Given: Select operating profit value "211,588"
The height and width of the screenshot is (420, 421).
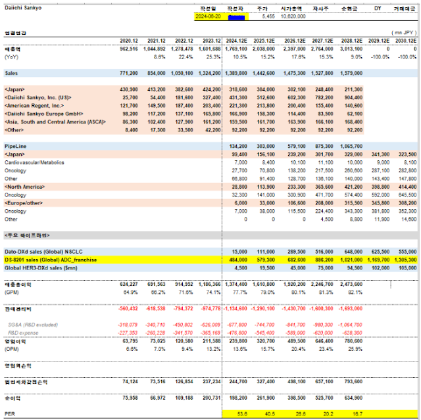Looking at the screenshot, I should tap(211, 341).
